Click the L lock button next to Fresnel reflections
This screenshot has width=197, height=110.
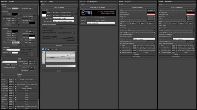tap(36, 16)
